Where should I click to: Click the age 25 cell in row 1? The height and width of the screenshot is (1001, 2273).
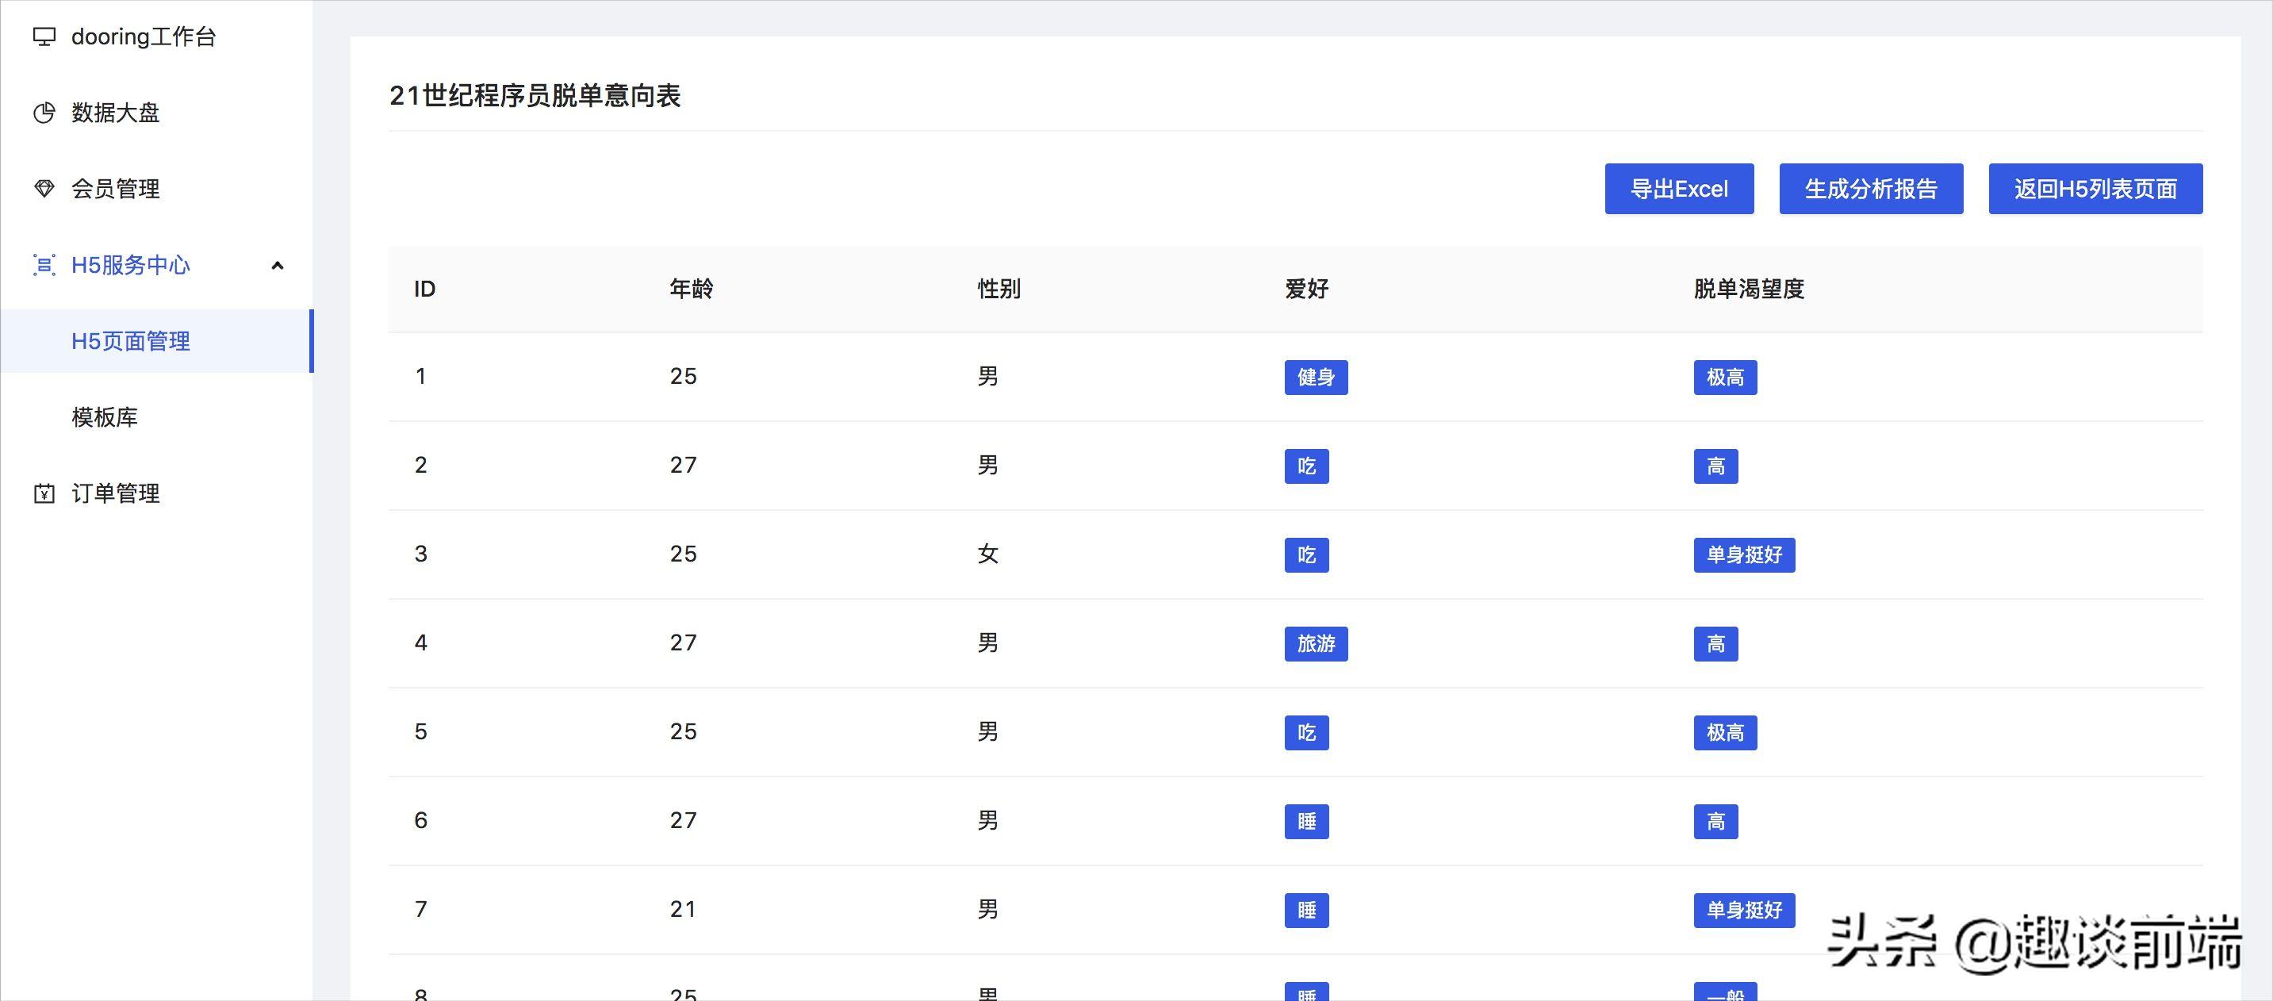click(x=683, y=376)
